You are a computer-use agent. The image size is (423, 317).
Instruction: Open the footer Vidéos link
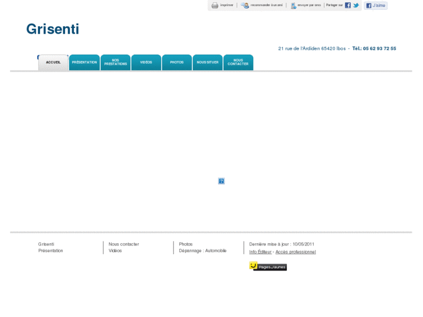[x=115, y=251]
